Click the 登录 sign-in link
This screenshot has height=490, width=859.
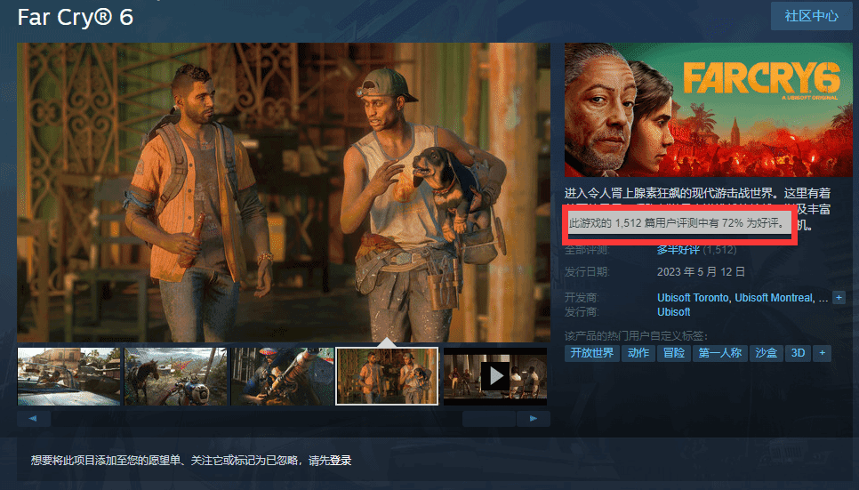(x=341, y=460)
